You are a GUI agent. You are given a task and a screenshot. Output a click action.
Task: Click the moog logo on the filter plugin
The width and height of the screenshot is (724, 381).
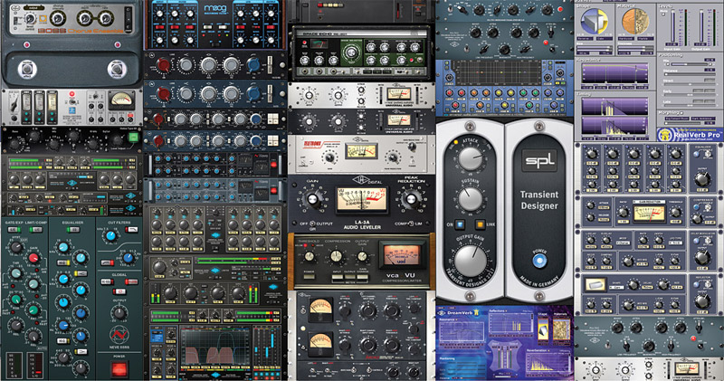pos(214,8)
